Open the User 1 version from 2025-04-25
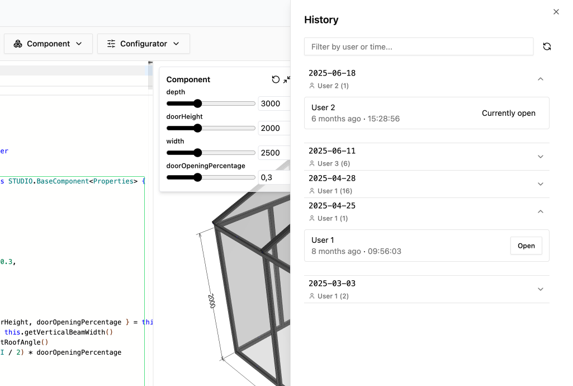This screenshot has height=386, width=573. click(525, 245)
